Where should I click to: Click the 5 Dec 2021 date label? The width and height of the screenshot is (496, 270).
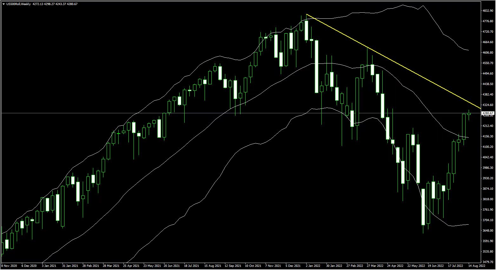293,266
